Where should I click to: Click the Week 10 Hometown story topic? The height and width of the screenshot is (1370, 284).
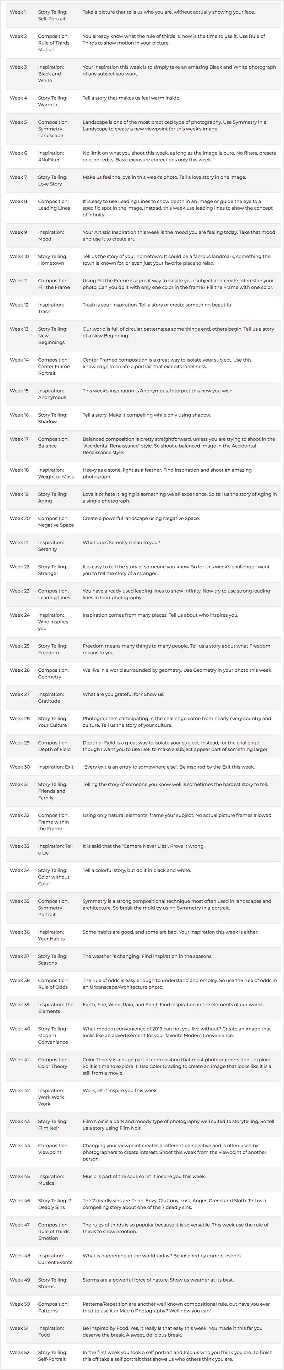tap(52, 260)
